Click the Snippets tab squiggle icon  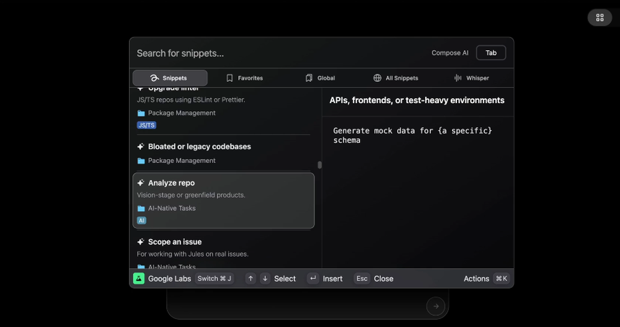coord(154,78)
